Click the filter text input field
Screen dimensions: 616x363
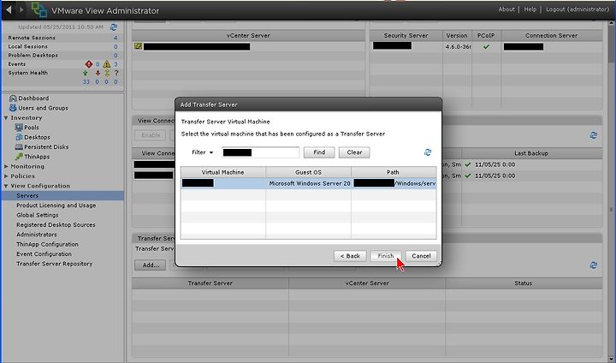tap(260, 152)
